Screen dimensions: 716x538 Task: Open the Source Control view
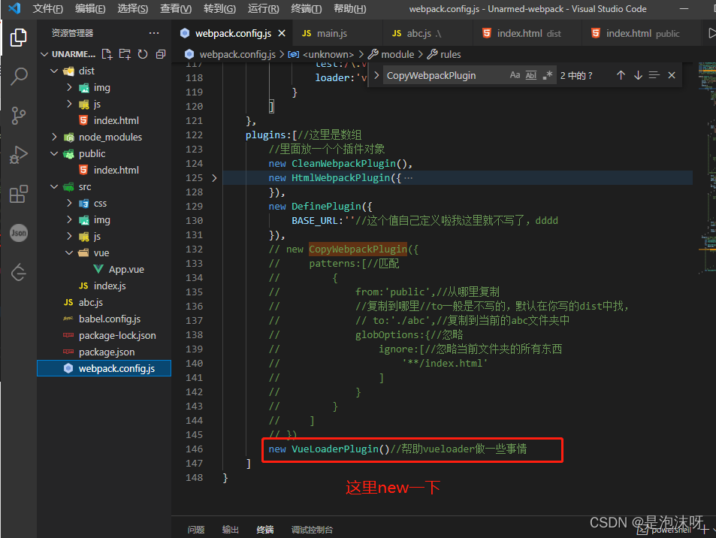[18, 115]
